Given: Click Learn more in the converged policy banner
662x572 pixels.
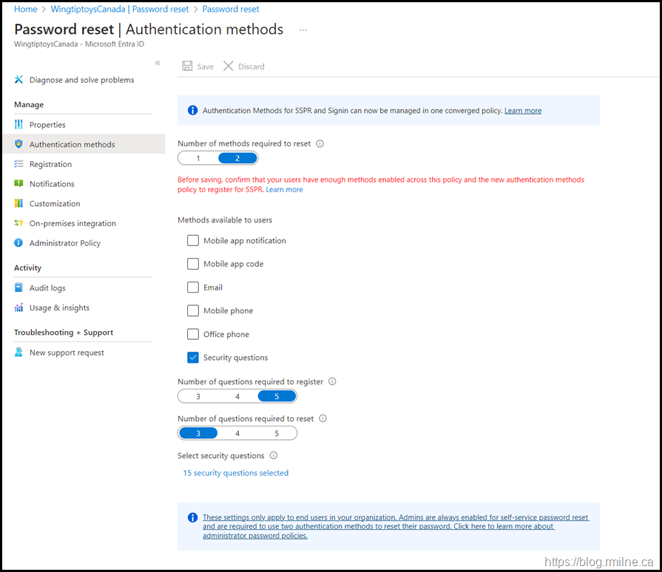Looking at the screenshot, I should point(523,111).
